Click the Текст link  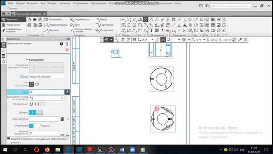25,92
